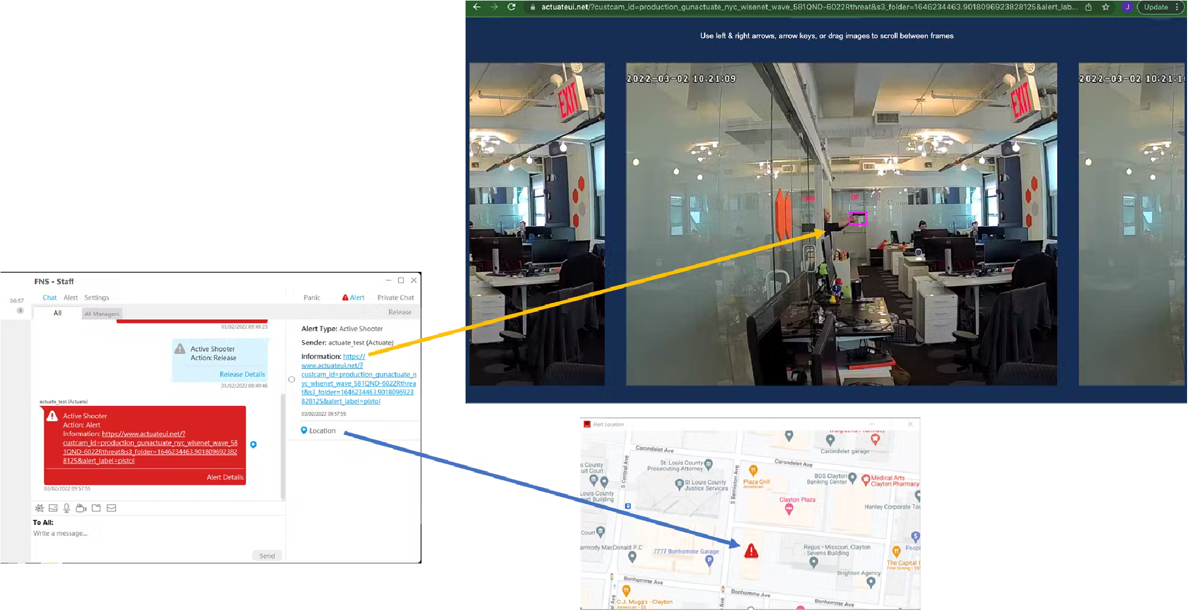The width and height of the screenshot is (1191, 612).
Task: Click the video camera attachment icon
Action: click(x=81, y=507)
